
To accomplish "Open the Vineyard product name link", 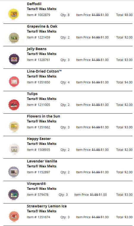I will (36, 184).
